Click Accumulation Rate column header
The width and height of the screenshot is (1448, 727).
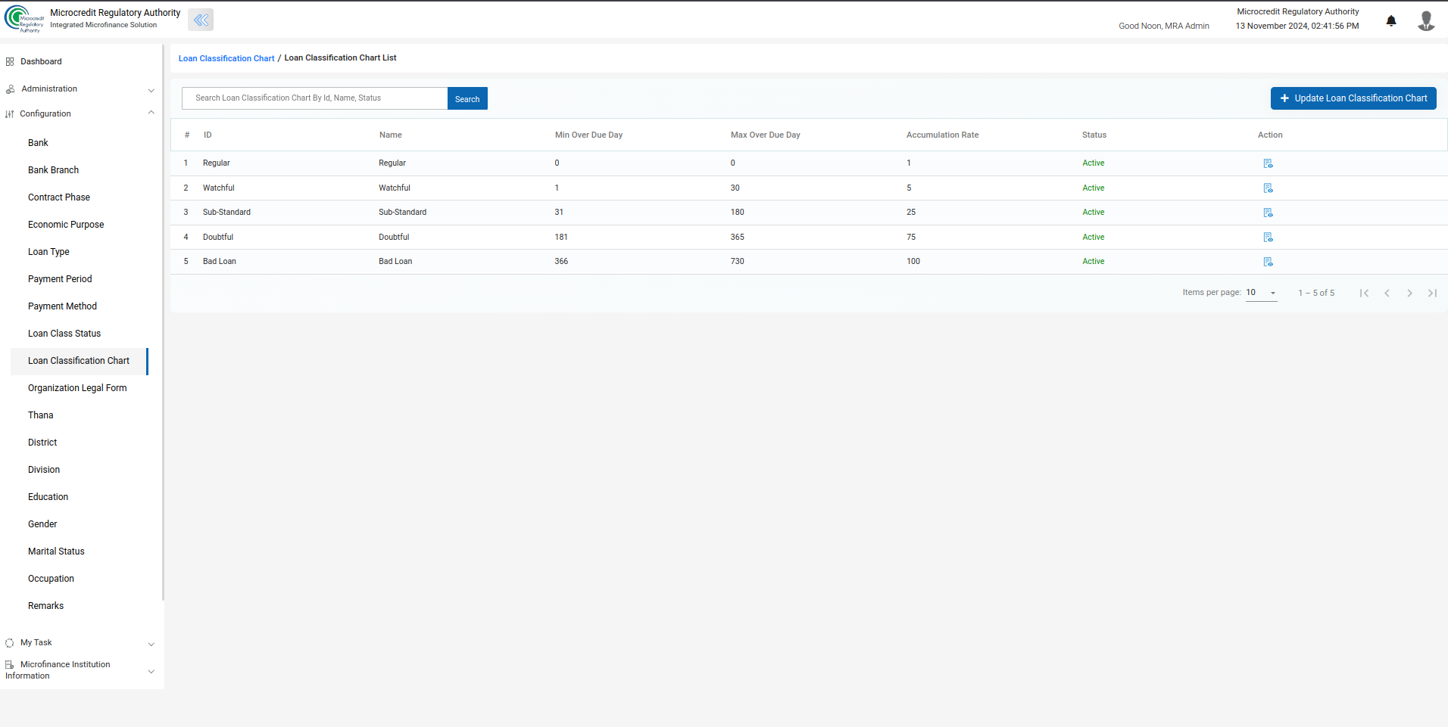click(942, 135)
